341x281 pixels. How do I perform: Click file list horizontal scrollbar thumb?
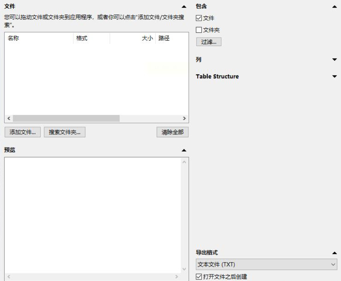pos(66,119)
